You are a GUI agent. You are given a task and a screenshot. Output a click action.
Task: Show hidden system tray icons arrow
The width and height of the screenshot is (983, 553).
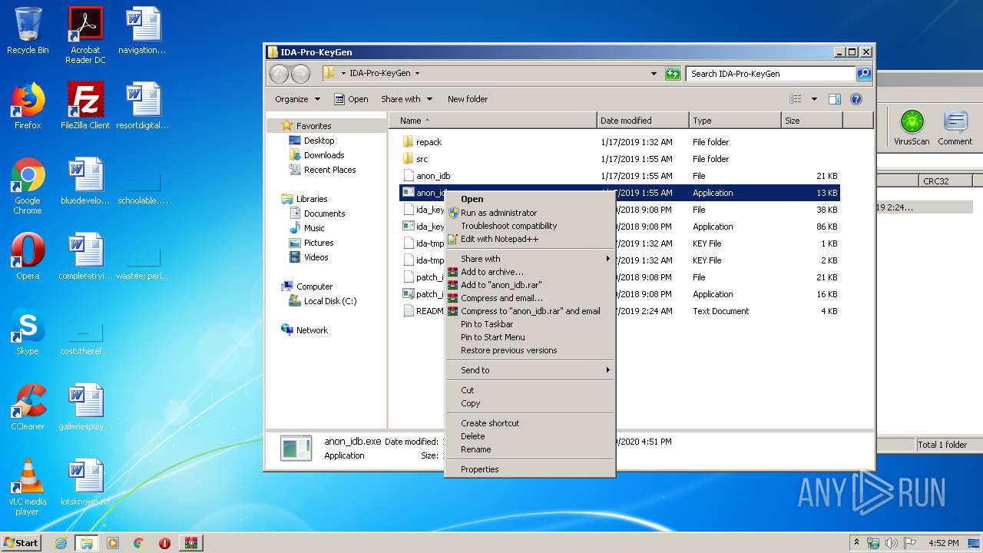pos(856,543)
